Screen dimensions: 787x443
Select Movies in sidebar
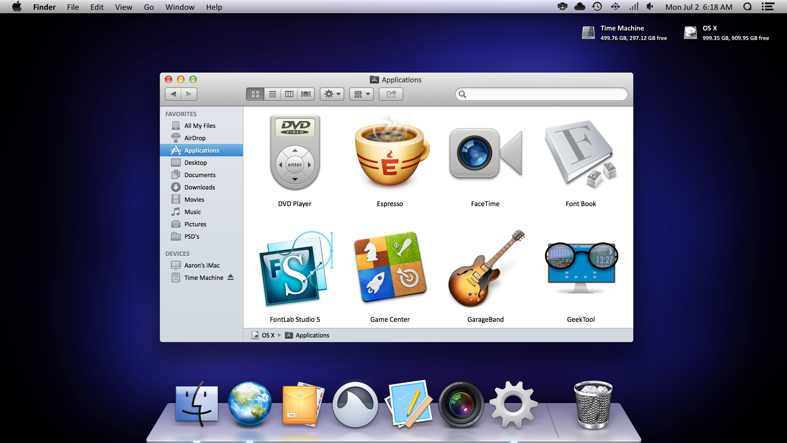201,199
